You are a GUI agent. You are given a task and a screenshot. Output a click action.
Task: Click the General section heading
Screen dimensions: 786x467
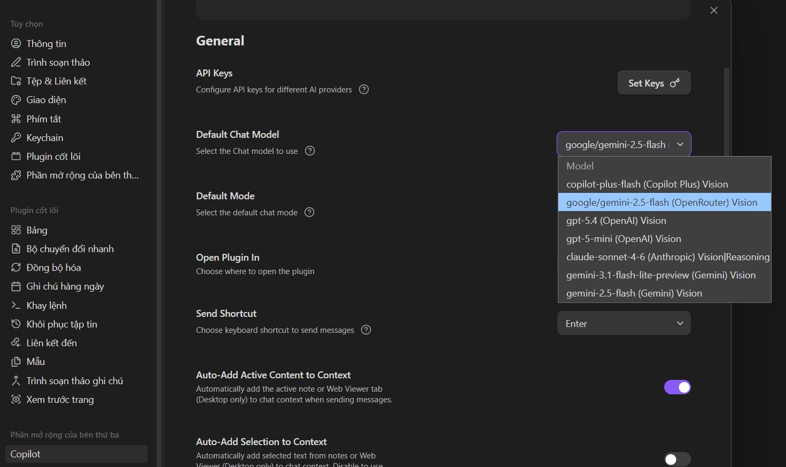220,41
